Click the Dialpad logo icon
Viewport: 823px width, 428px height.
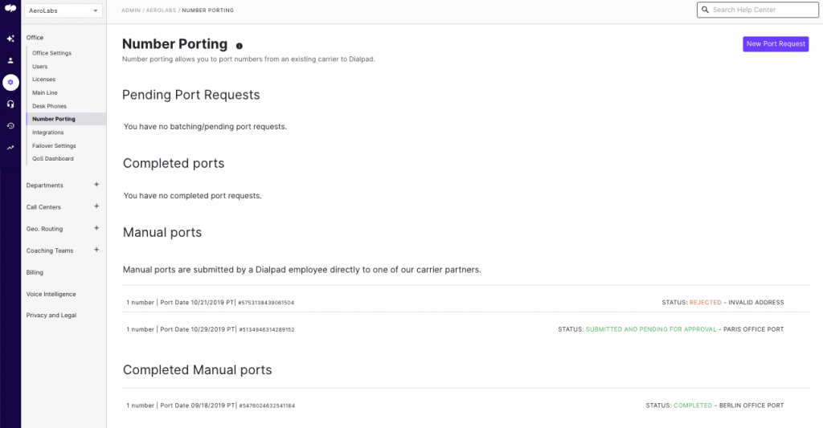click(x=10, y=9)
